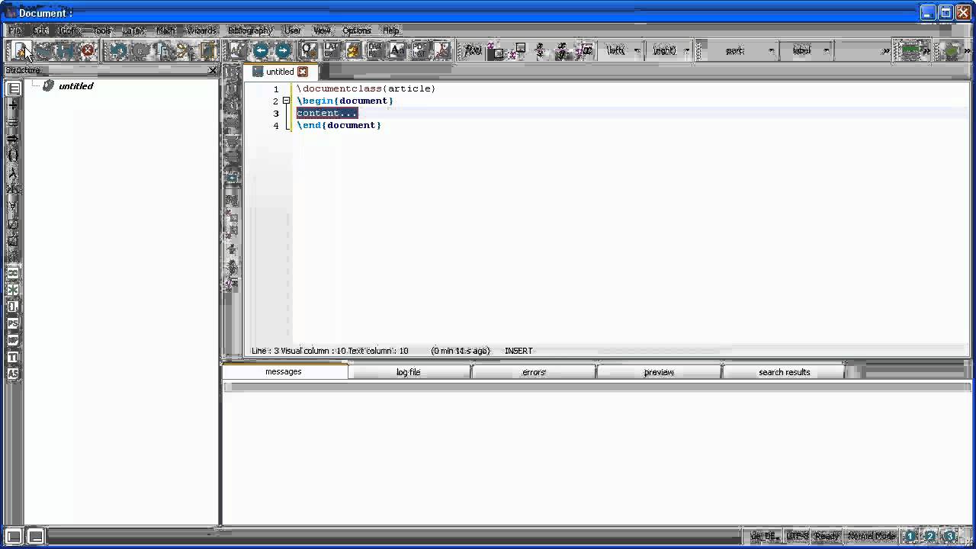Open the Bibliography menu
976x549 pixels.
tap(250, 30)
